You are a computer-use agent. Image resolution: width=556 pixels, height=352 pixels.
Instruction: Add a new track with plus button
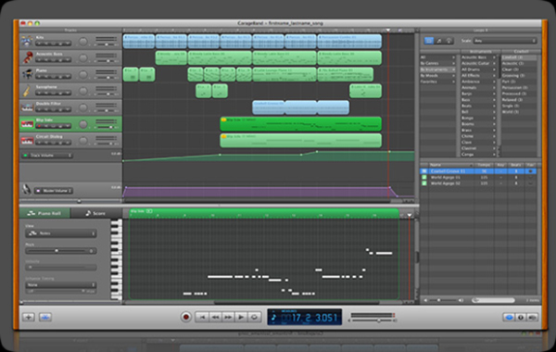click(29, 317)
